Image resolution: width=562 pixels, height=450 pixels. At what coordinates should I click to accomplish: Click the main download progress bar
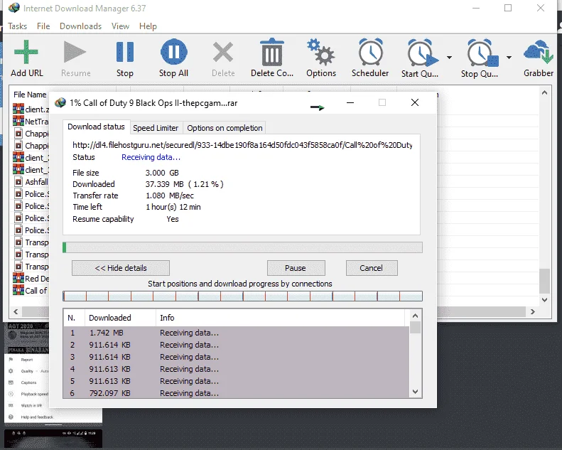point(242,247)
